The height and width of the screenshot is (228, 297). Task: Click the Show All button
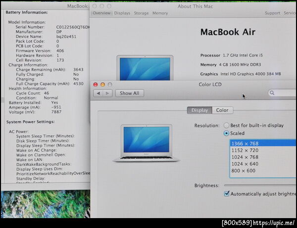(130, 93)
